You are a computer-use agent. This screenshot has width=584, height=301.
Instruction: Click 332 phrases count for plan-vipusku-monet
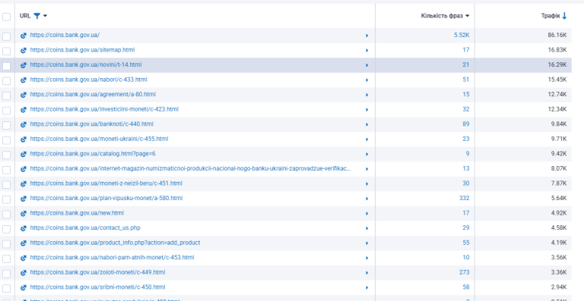464,198
